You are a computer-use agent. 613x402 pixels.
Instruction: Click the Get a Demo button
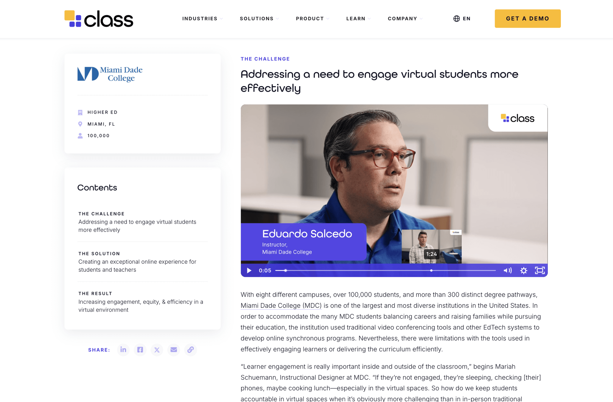point(528,18)
